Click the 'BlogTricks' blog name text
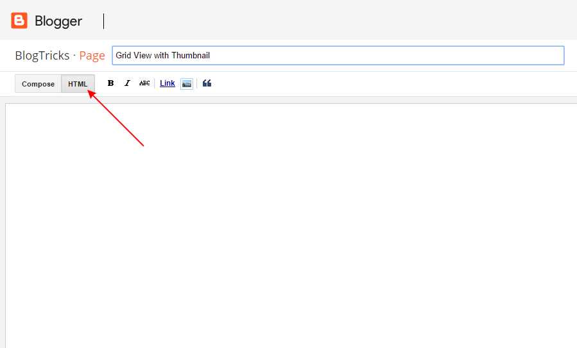577x348 pixels. click(x=42, y=56)
